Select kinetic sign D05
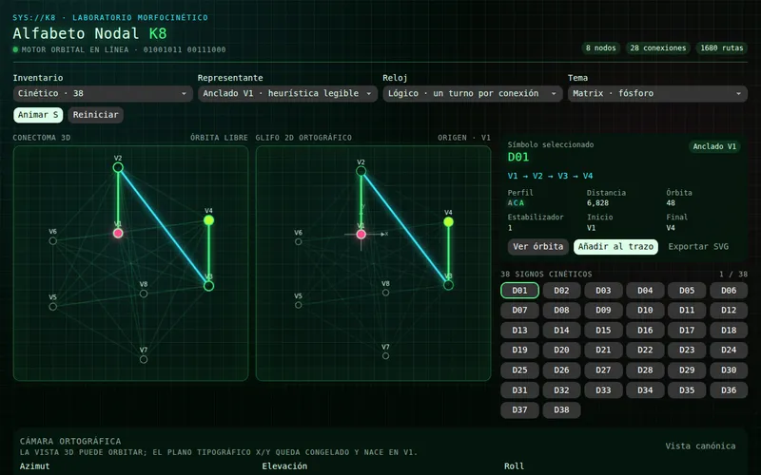 coord(687,291)
